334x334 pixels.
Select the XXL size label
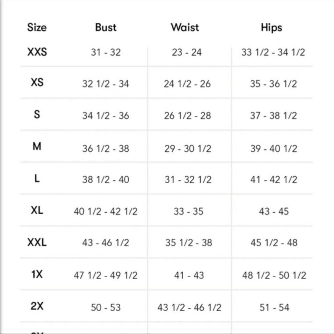pos(37,242)
